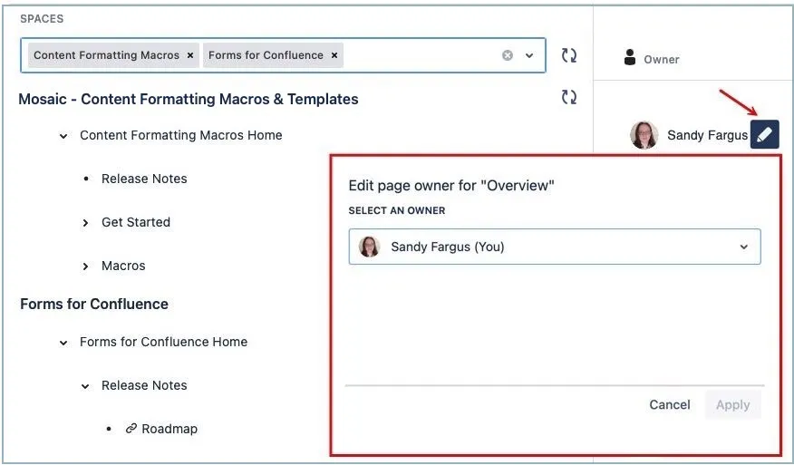Remove the Content Formatting Macros space tag

pos(190,55)
